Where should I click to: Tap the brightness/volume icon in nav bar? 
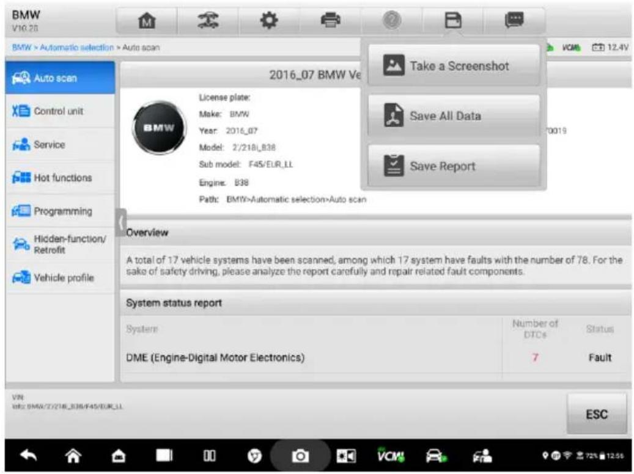[x=345, y=456]
